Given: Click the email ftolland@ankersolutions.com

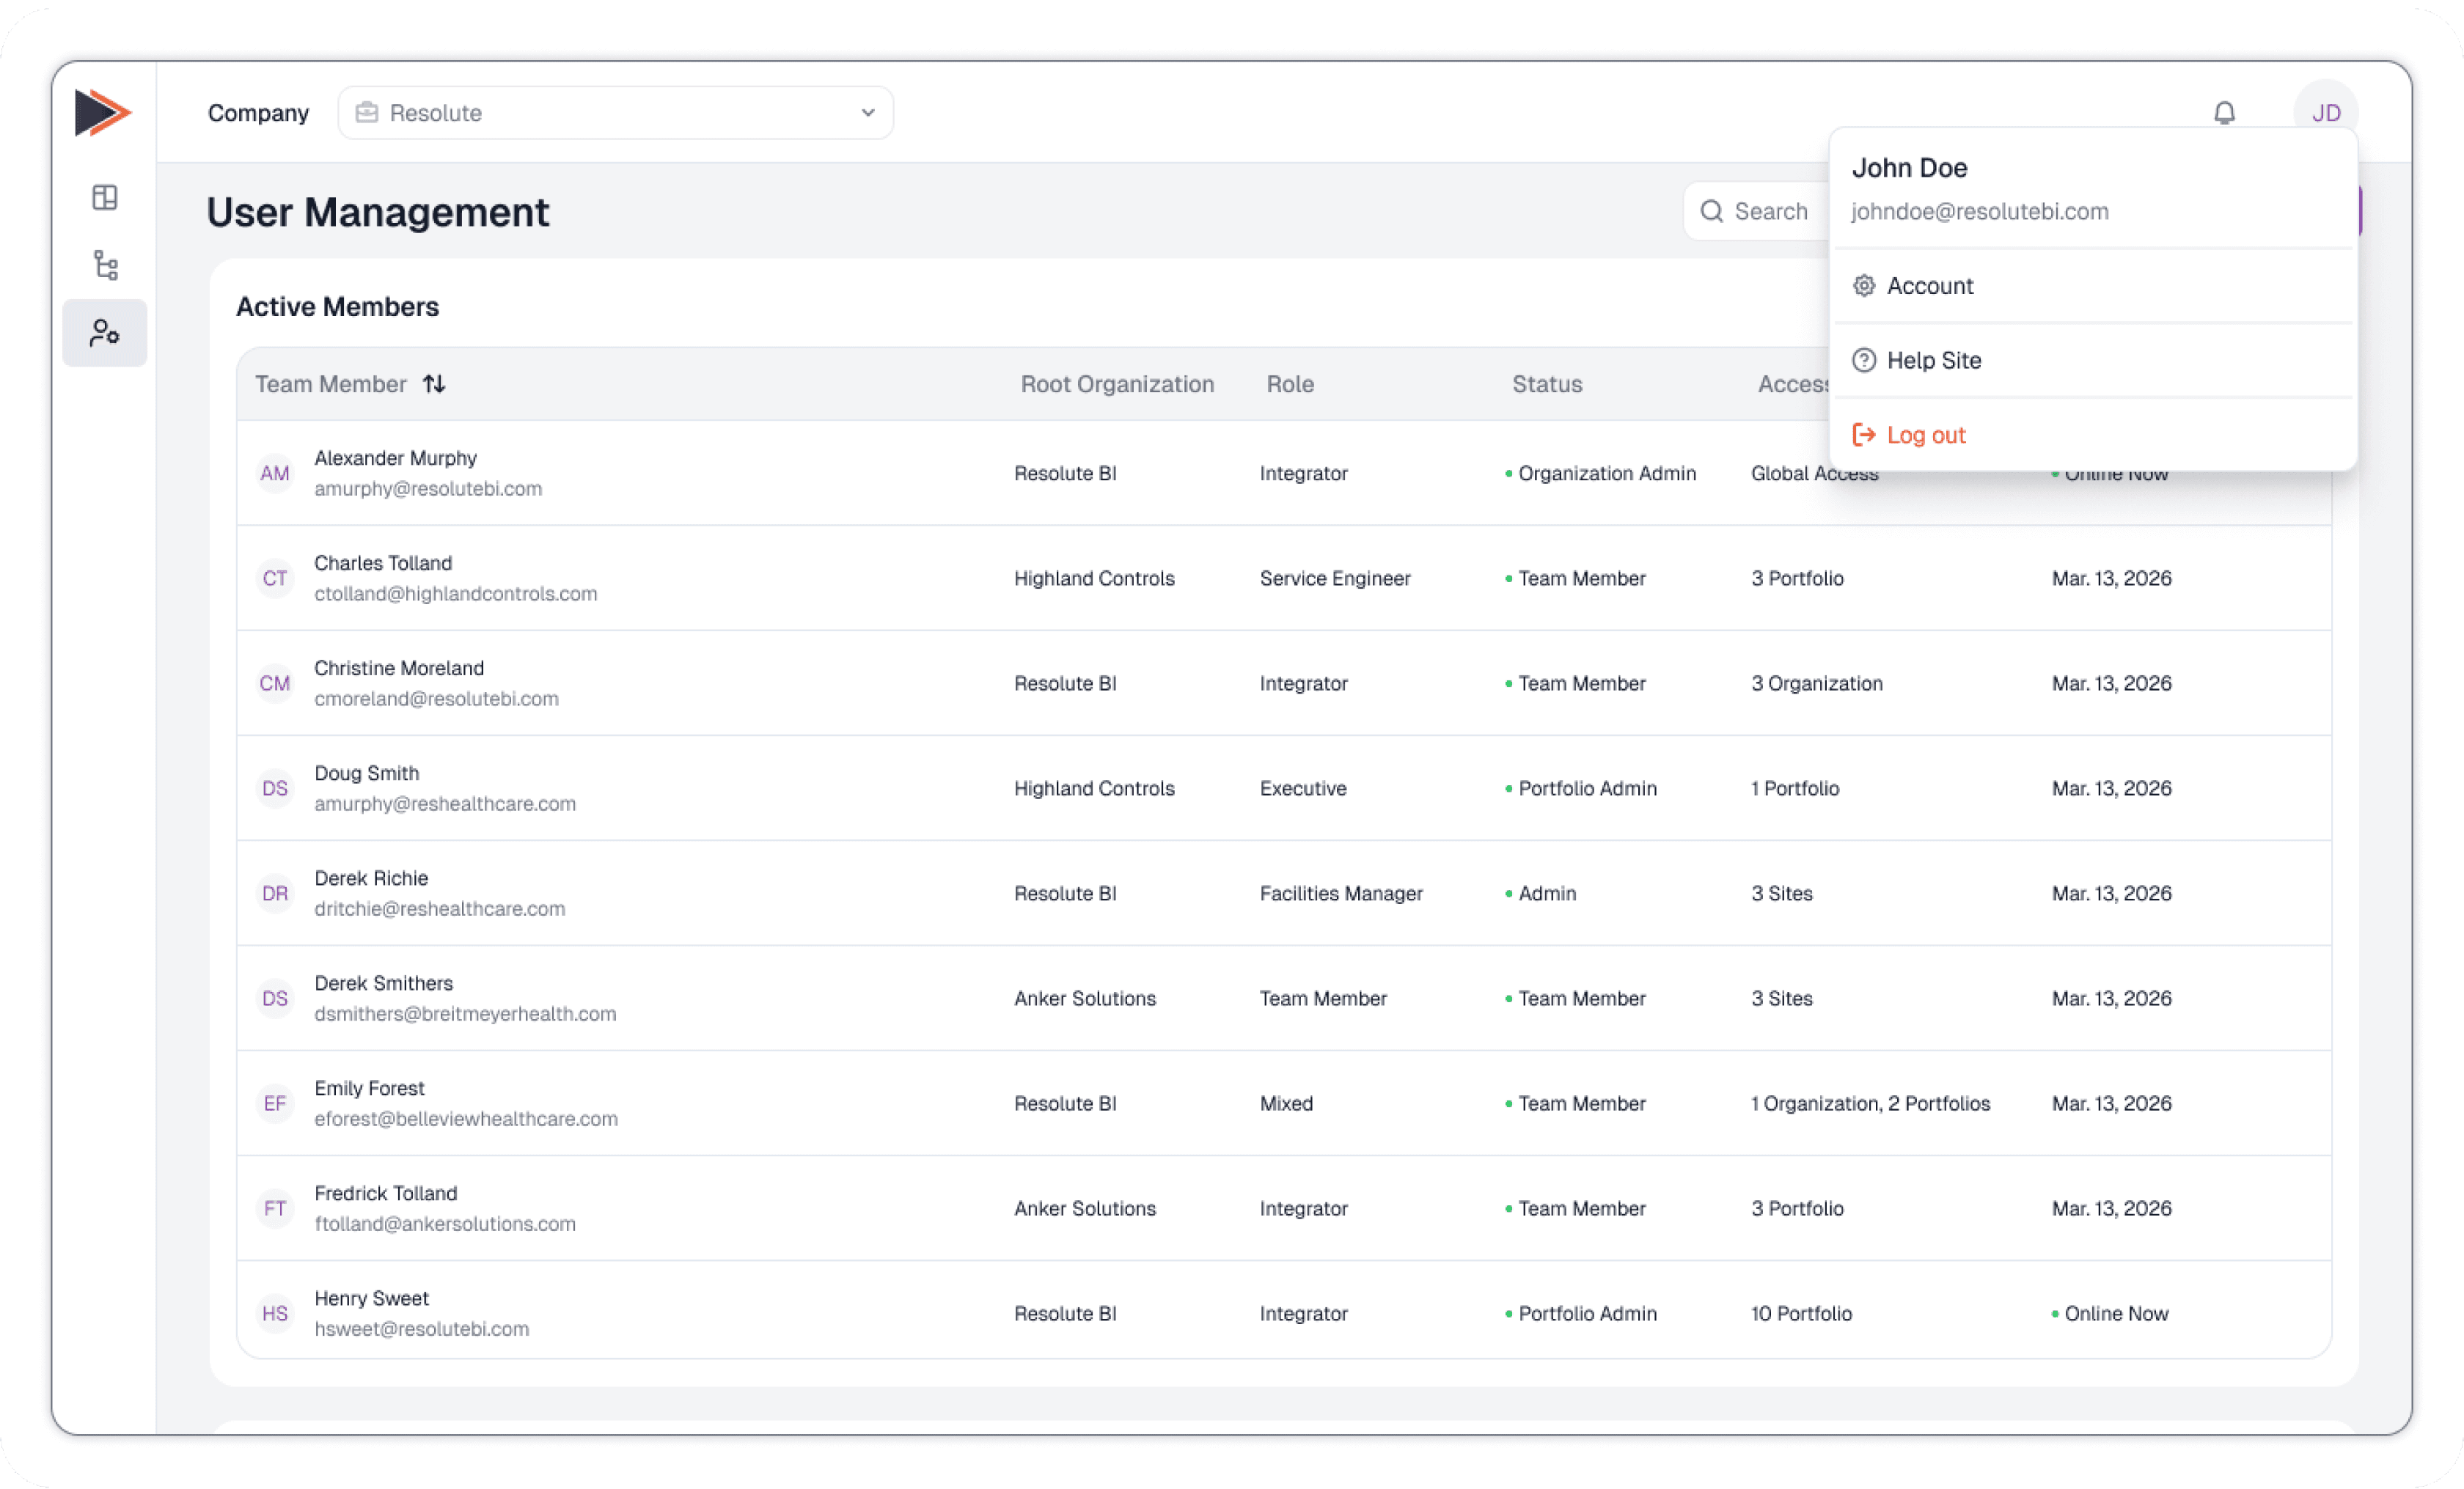Looking at the screenshot, I should tap(445, 1224).
